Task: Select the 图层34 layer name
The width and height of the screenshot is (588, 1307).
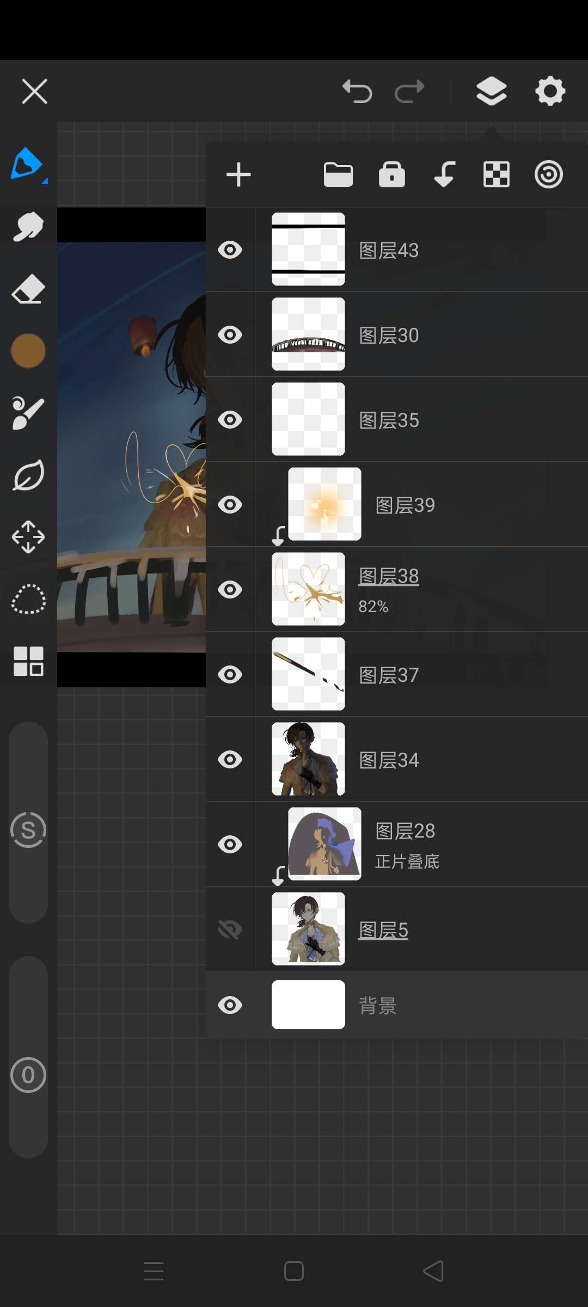Action: 389,760
